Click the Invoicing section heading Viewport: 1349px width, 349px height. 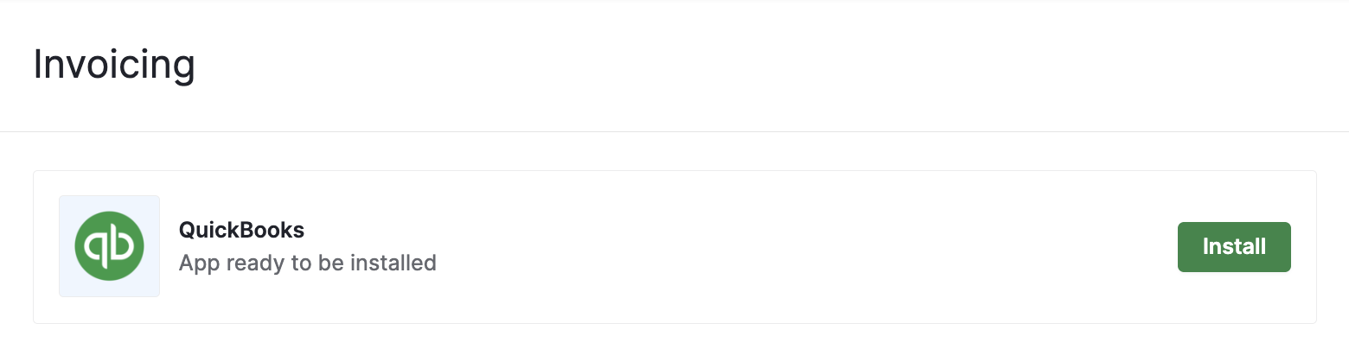pyautogui.click(x=114, y=66)
